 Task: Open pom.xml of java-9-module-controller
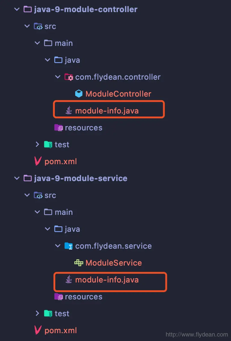[x=61, y=161]
